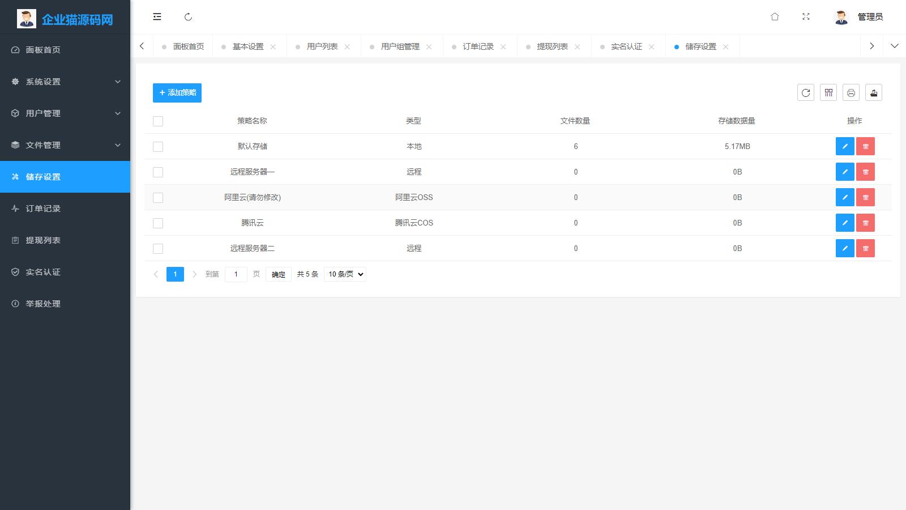
Task: Export table data with the export icon
Action: pyautogui.click(x=874, y=92)
